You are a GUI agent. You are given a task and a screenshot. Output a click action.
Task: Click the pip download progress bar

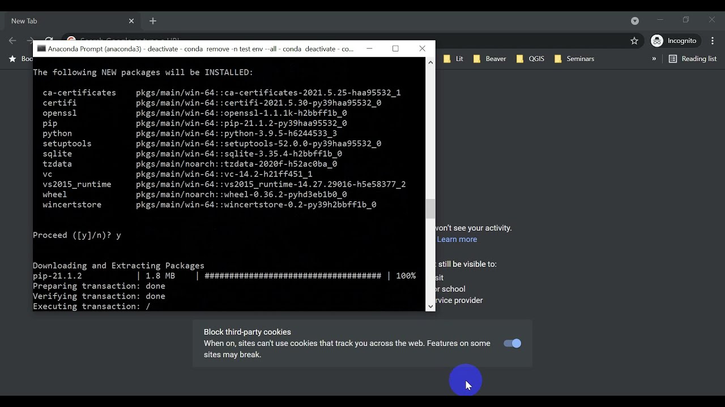click(x=293, y=276)
